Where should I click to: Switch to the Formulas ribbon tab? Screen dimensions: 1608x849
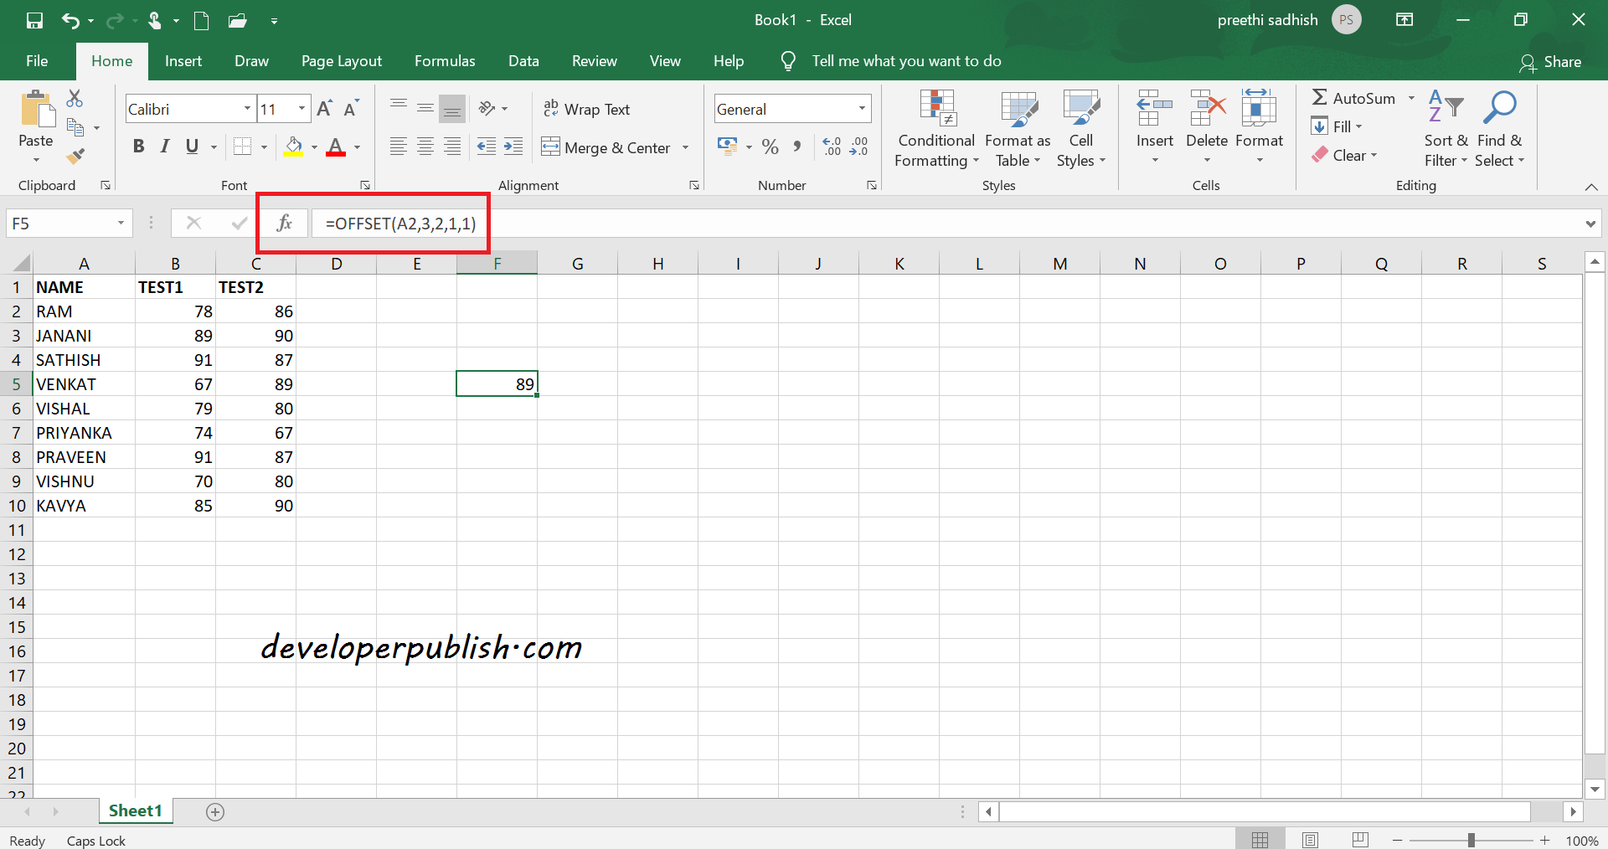[x=445, y=60]
